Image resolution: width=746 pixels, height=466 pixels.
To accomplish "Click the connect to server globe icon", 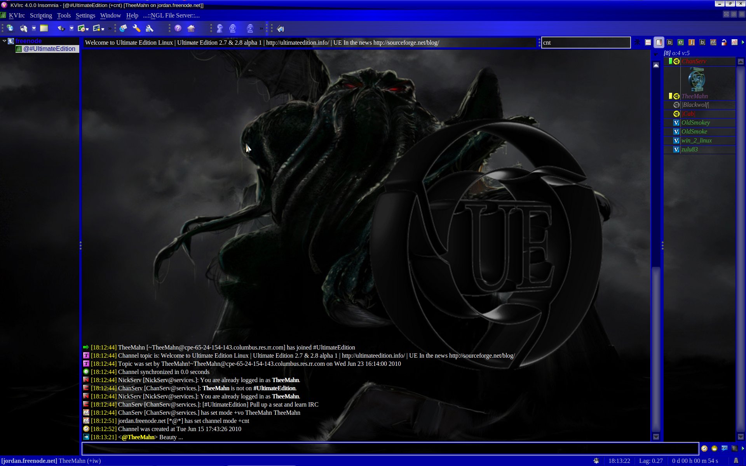I will coord(10,28).
